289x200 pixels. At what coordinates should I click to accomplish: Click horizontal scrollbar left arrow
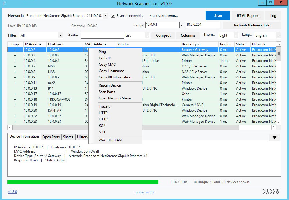10,127
